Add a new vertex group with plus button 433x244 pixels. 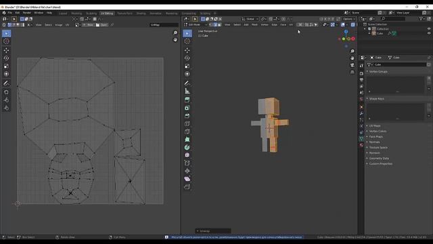pyautogui.click(x=429, y=78)
